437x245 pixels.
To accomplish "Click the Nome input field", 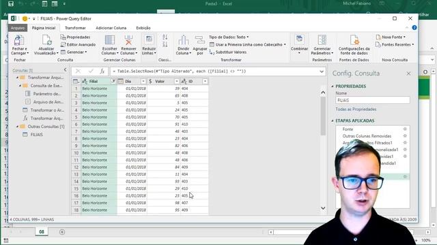I will click(373, 100).
